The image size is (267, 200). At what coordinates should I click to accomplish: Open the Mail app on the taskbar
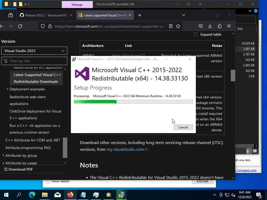(58, 195)
